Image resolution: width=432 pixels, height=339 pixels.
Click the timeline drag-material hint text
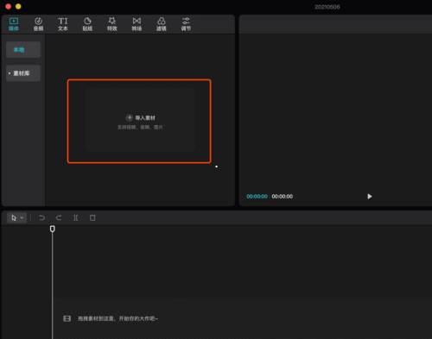(x=118, y=318)
